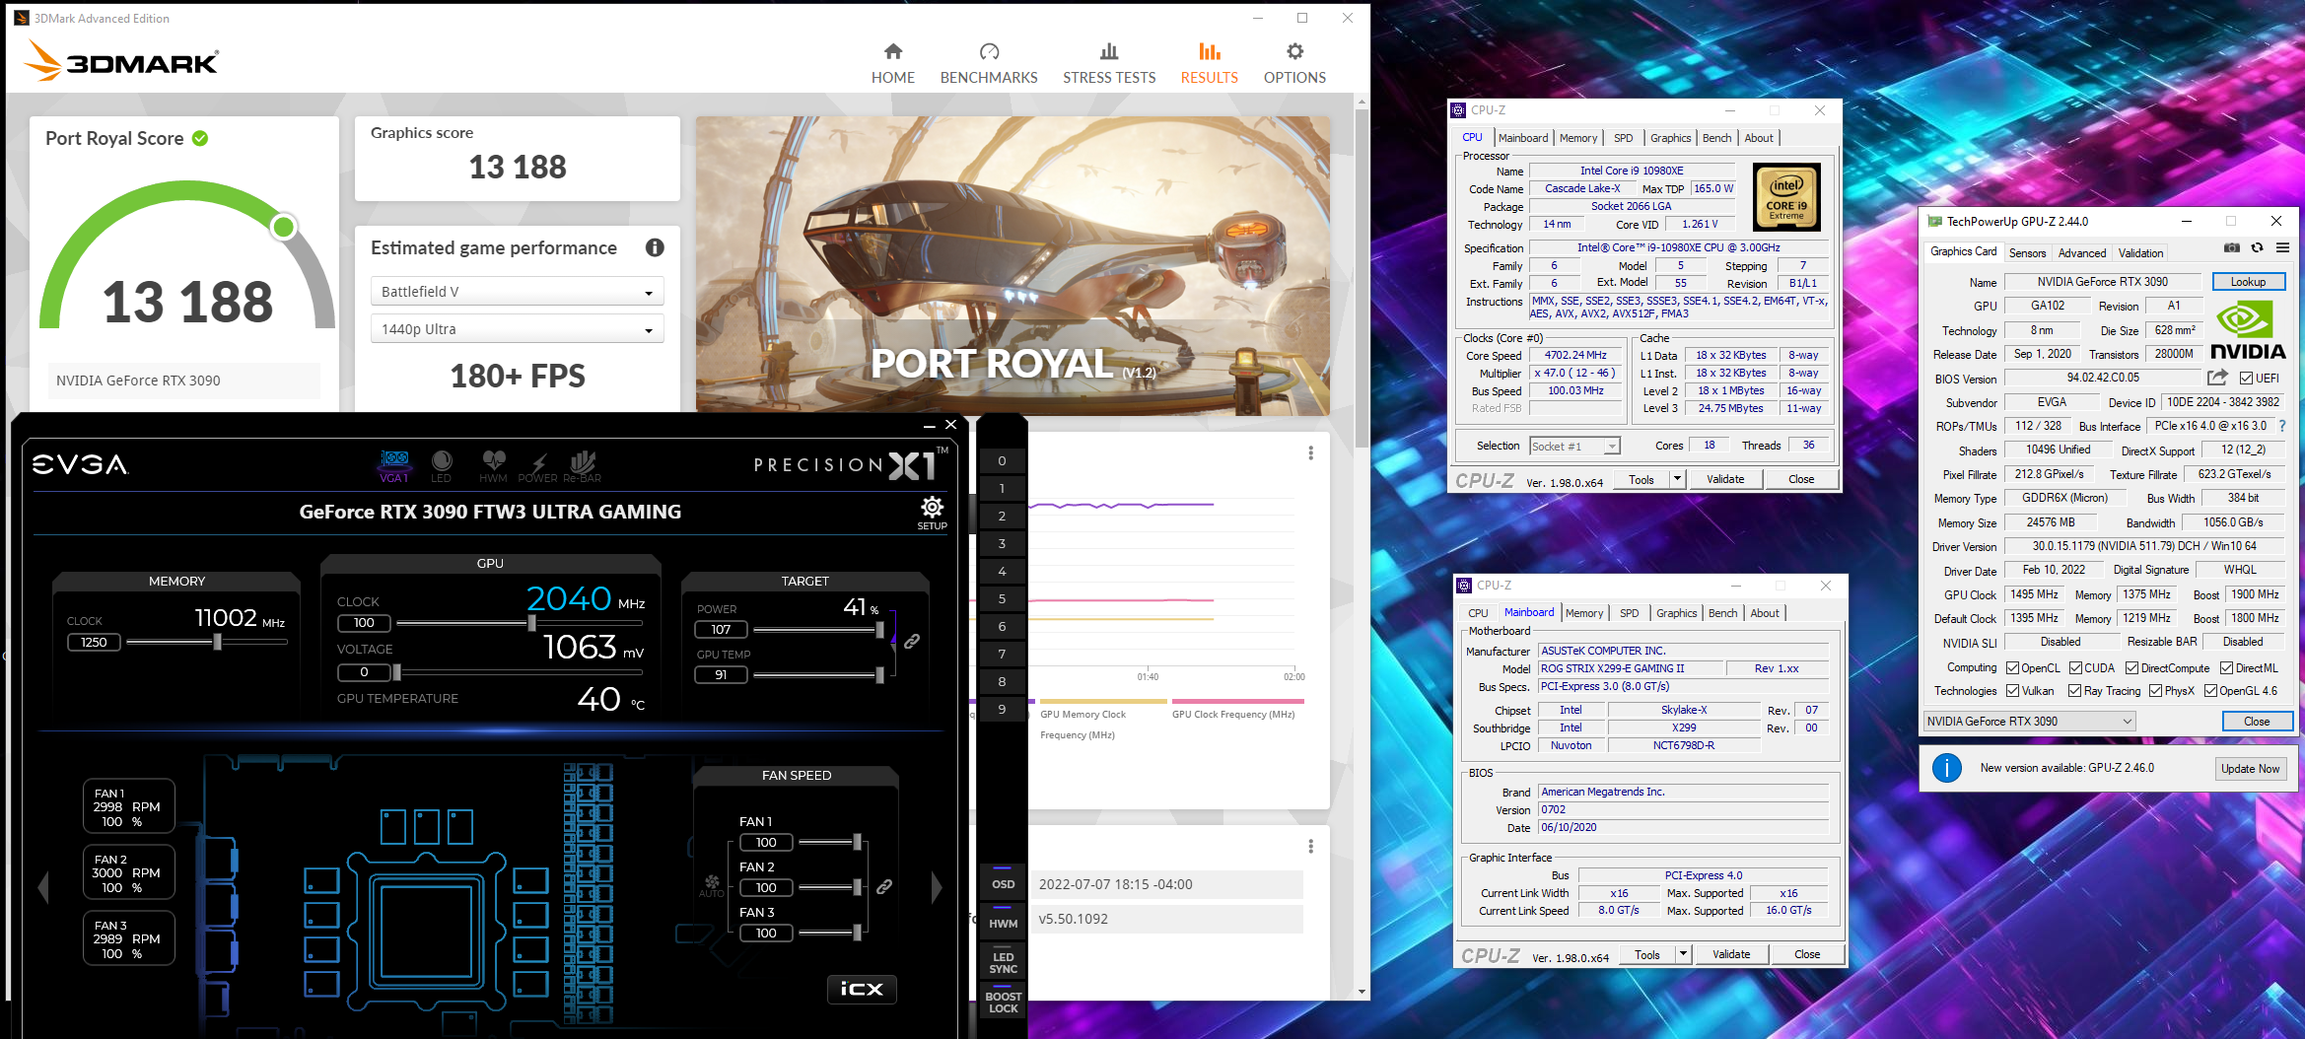Go to previous panel arrow in Precision X1

[x=43, y=886]
